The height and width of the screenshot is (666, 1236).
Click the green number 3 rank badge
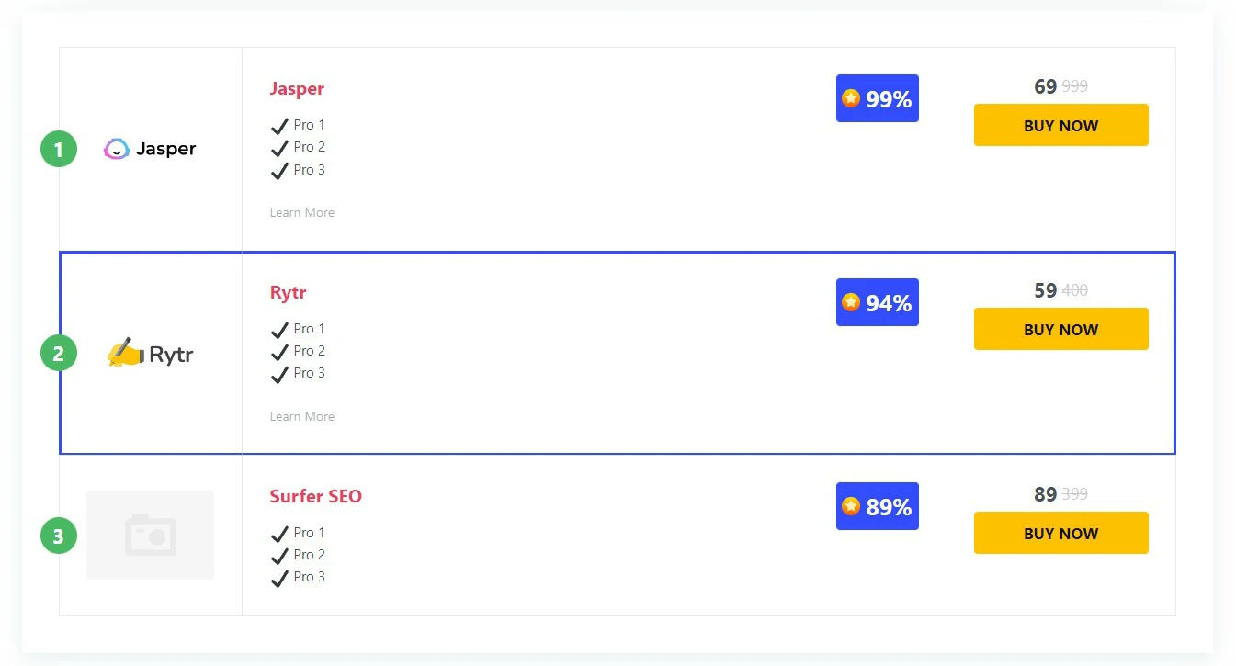click(59, 536)
